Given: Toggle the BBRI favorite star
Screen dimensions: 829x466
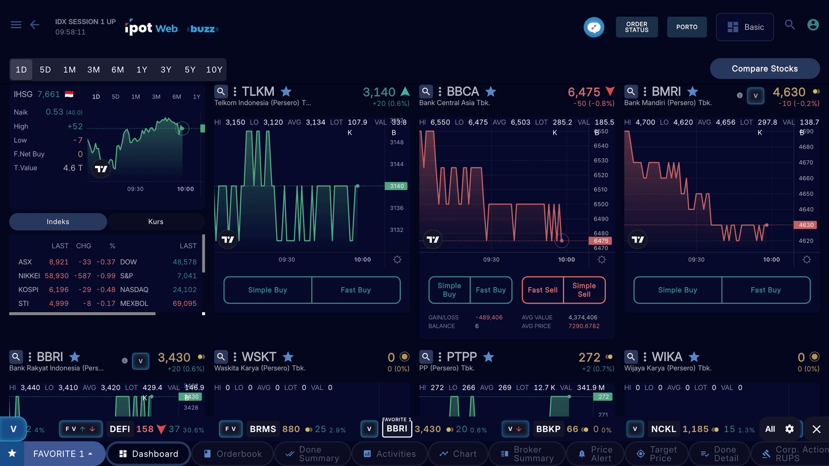Looking at the screenshot, I should (74, 357).
